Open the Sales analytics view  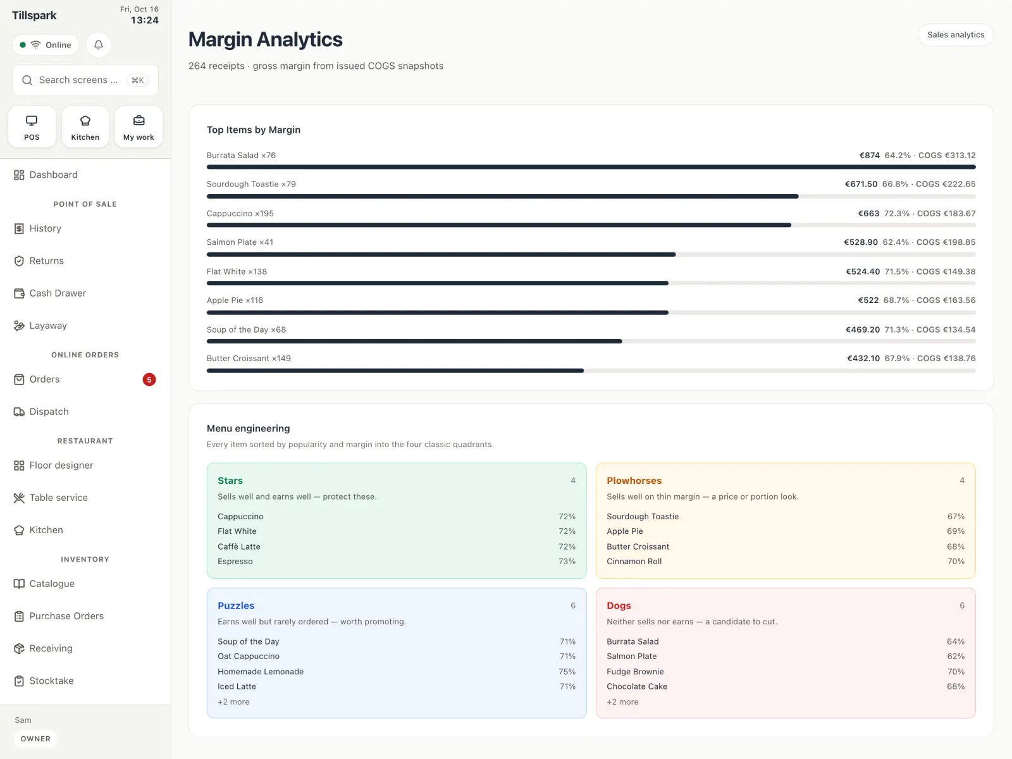tap(956, 35)
